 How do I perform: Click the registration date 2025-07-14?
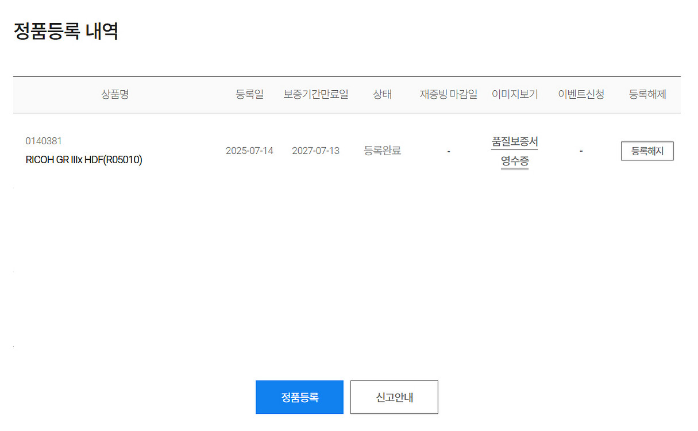coord(249,151)
